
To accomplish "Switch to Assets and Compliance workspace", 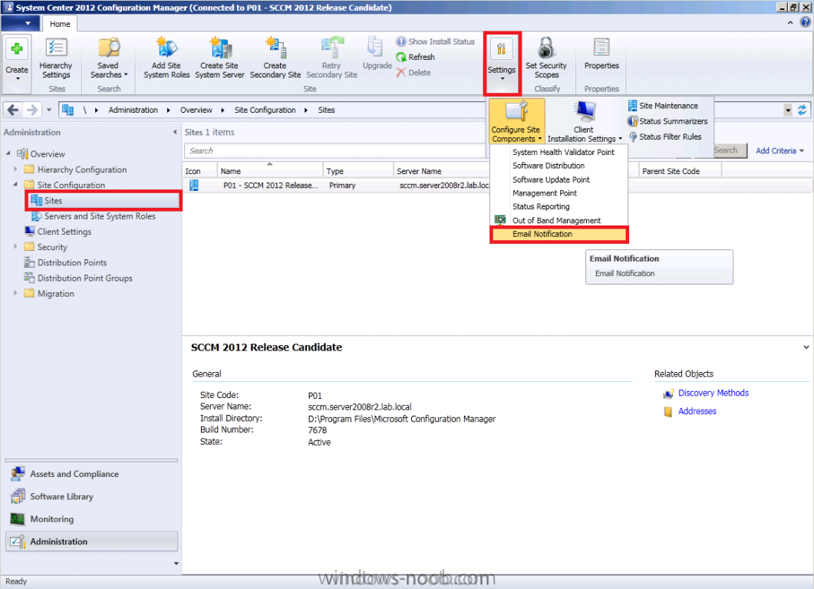I will point(91,474).
